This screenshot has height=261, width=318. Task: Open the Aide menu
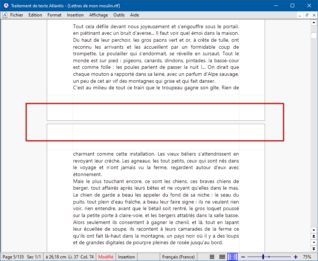click(x=135, y=15)
